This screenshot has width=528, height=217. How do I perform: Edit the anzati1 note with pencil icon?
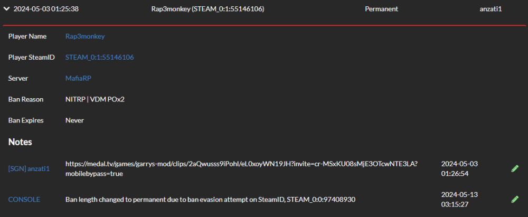point(515,168)
